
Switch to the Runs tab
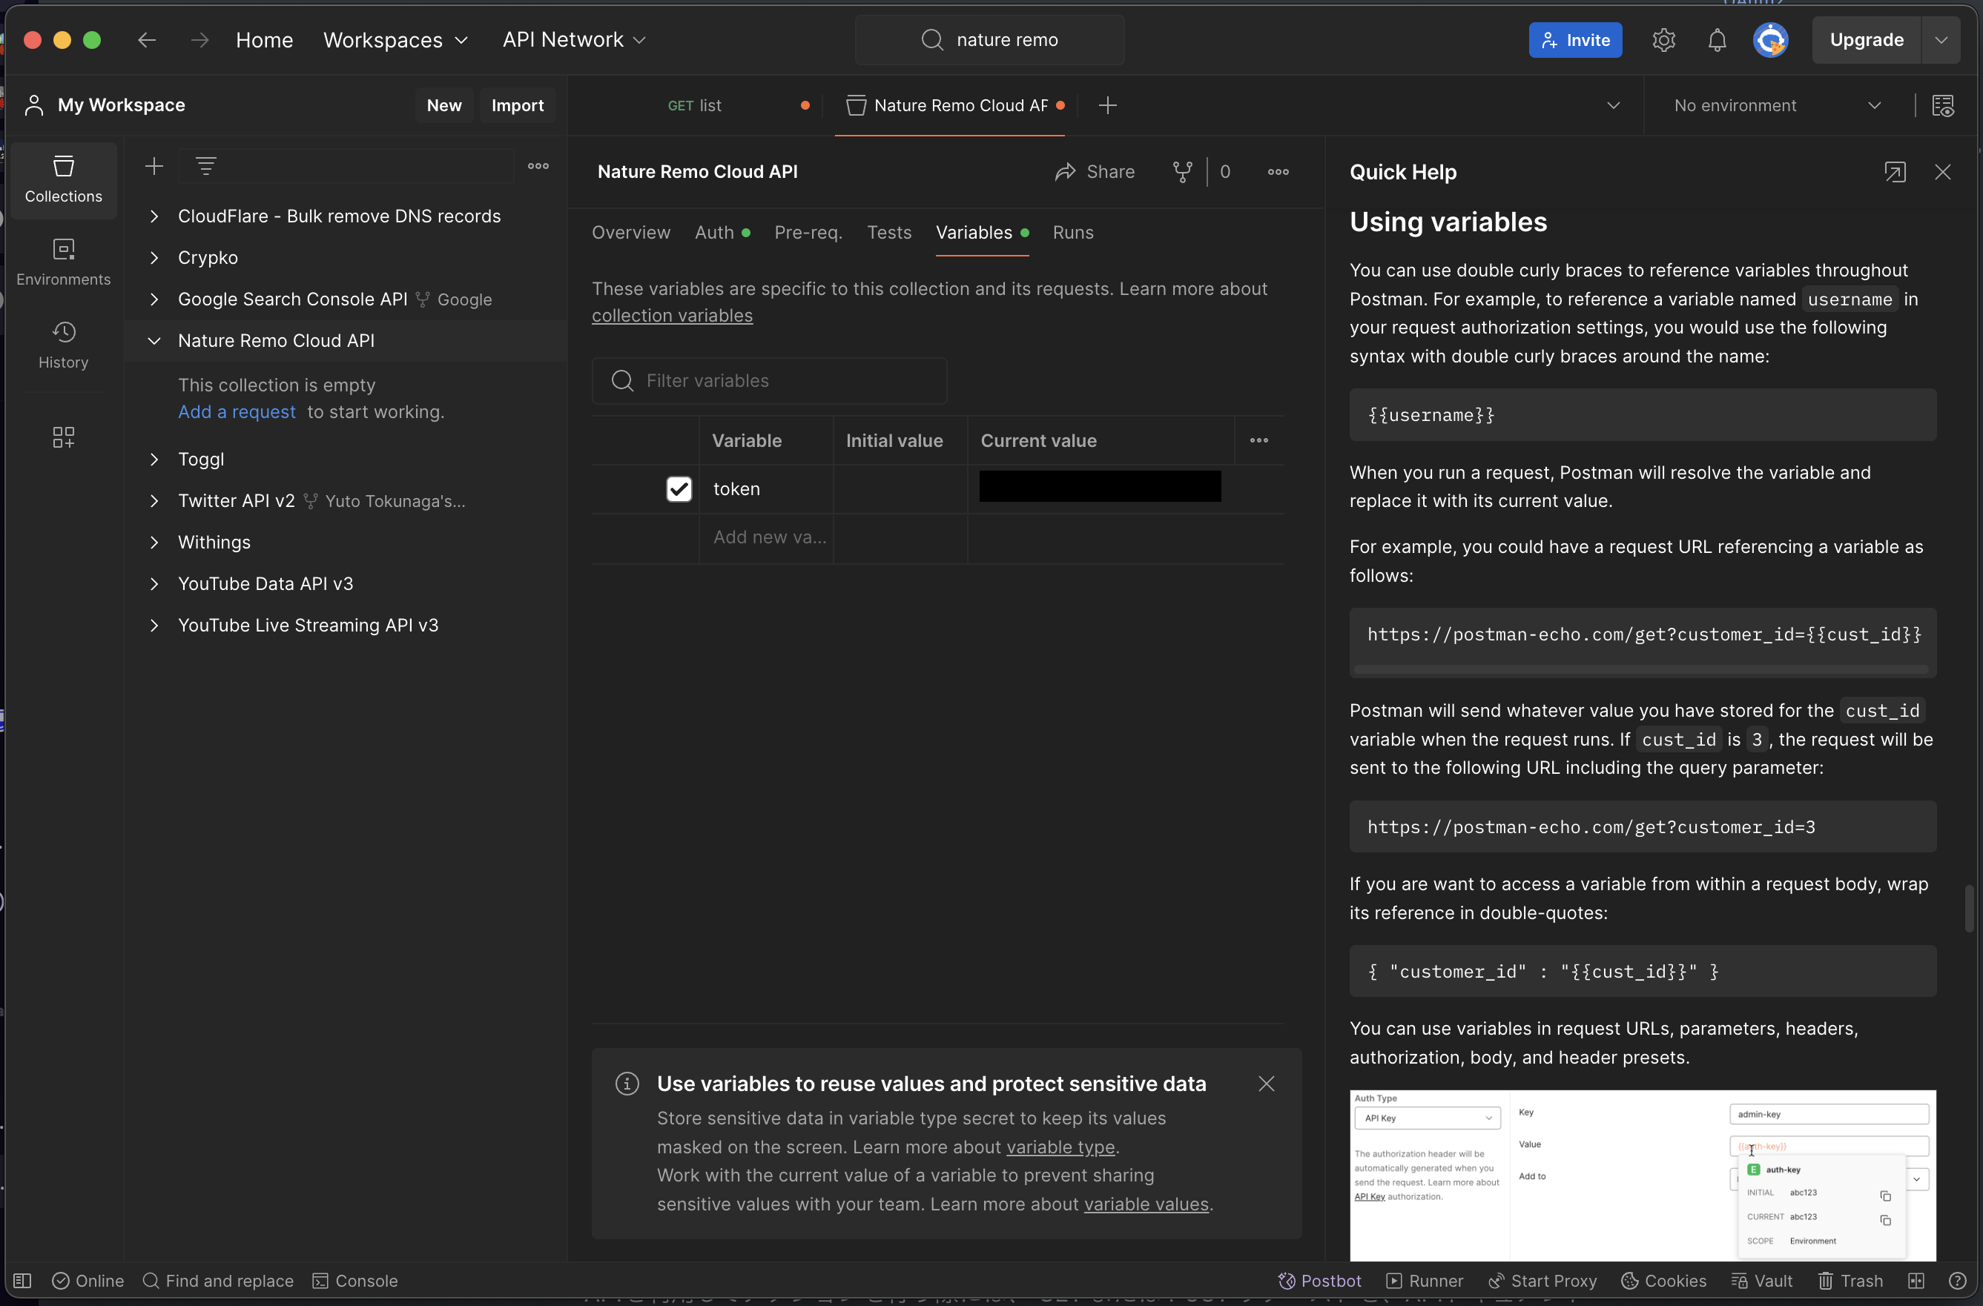1072,233
